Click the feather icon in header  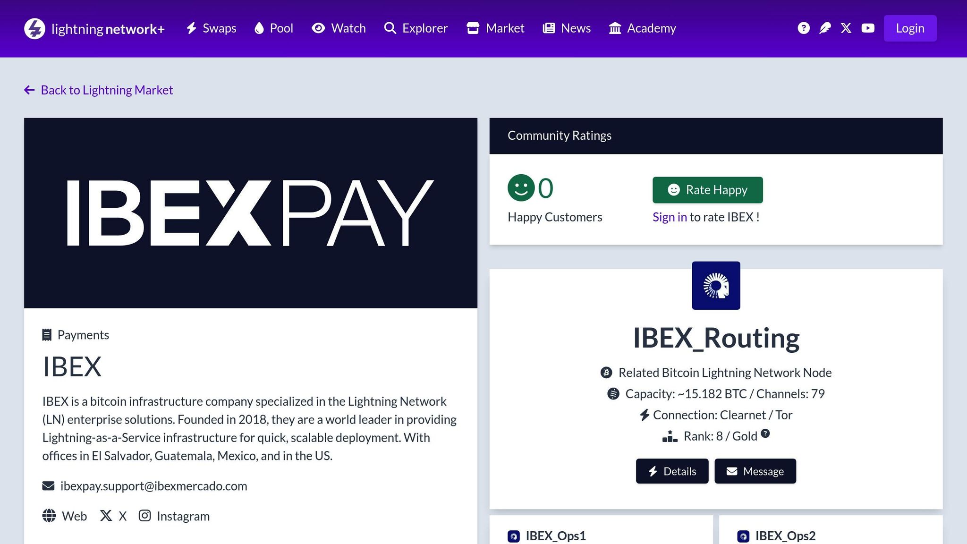(x=825, y=28)
